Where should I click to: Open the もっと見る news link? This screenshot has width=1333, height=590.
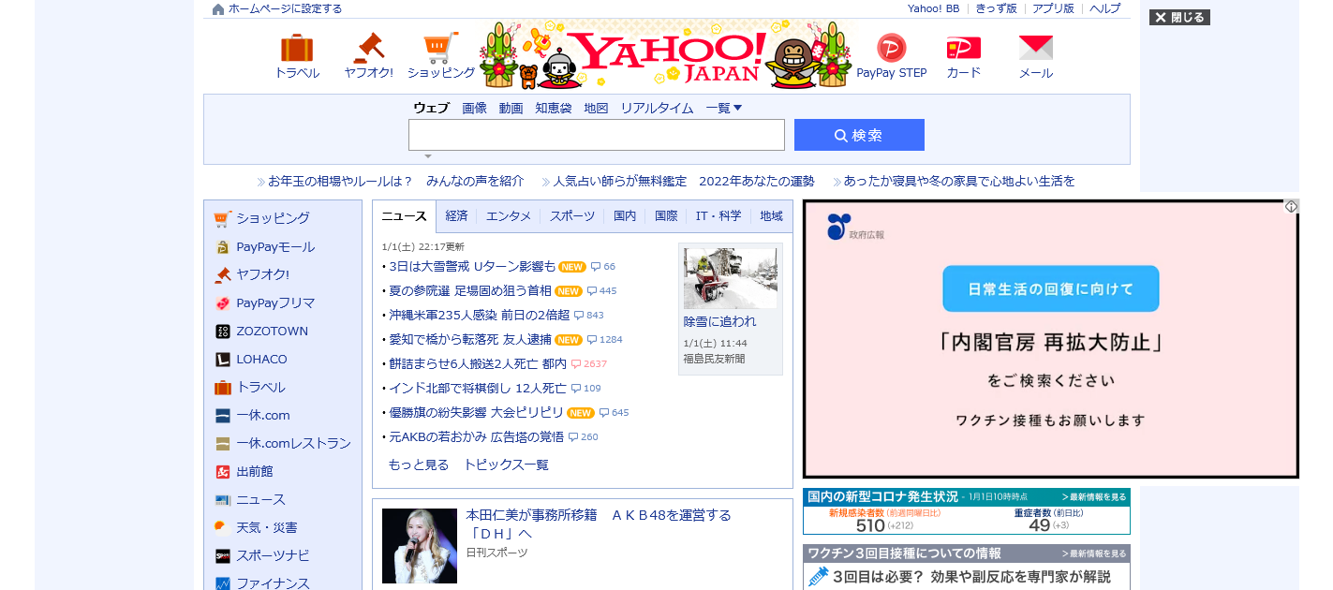(419, 465)
